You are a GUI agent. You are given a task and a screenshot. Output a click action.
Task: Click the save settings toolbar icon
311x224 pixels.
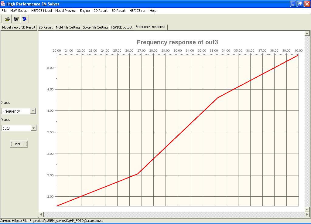tap(16, 19)
